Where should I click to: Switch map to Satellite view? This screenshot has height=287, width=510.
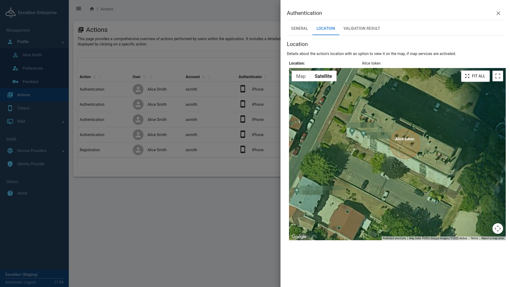(x=323, y=76)
